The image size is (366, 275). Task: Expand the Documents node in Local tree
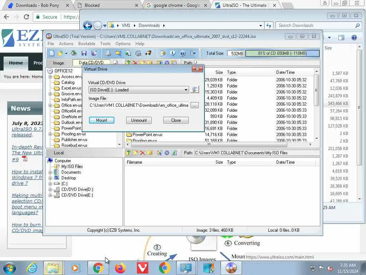50,172
